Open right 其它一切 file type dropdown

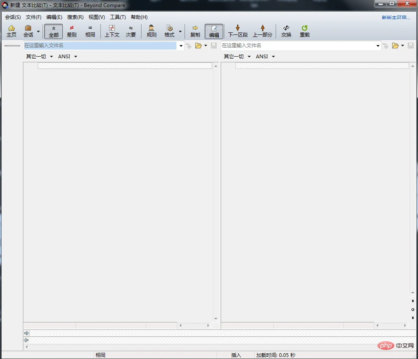click(237, 57)
